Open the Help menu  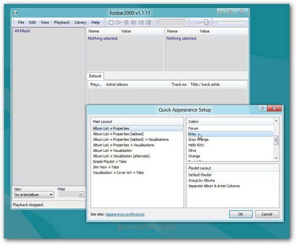pyautogui.click(x=96, y=22)
